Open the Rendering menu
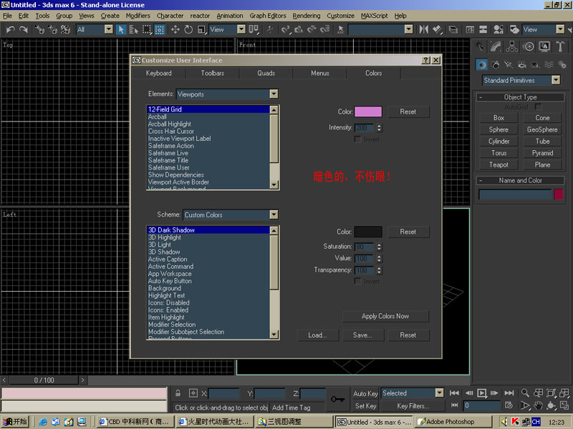The image size is (573, 429). coord(307,16)
